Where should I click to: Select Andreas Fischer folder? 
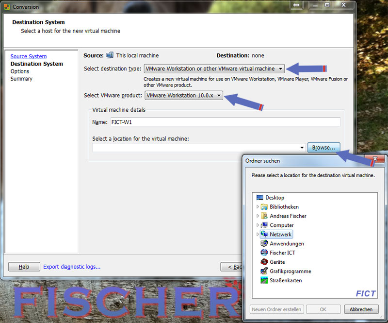(288, 216)
